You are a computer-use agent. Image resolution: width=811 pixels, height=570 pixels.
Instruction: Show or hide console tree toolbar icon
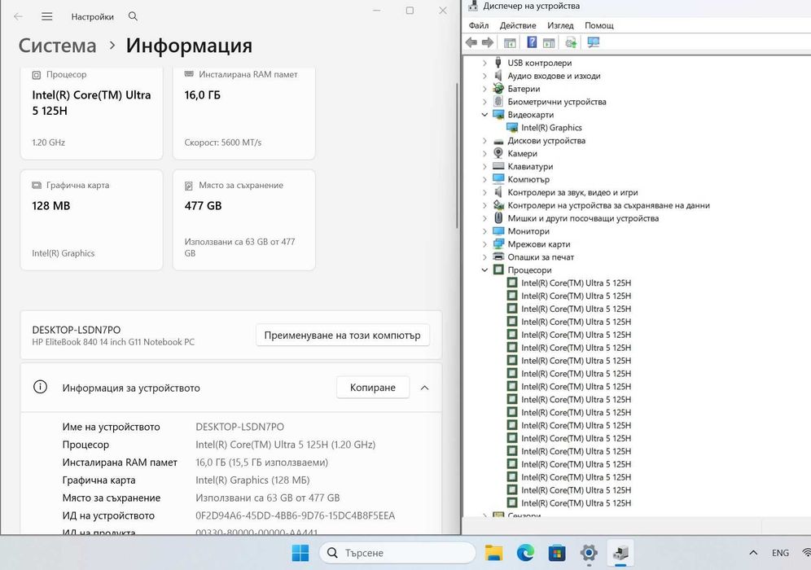click(510, 43)
